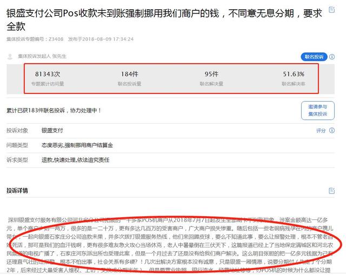Click the 投诉对象 label

(x=17, y=130)
